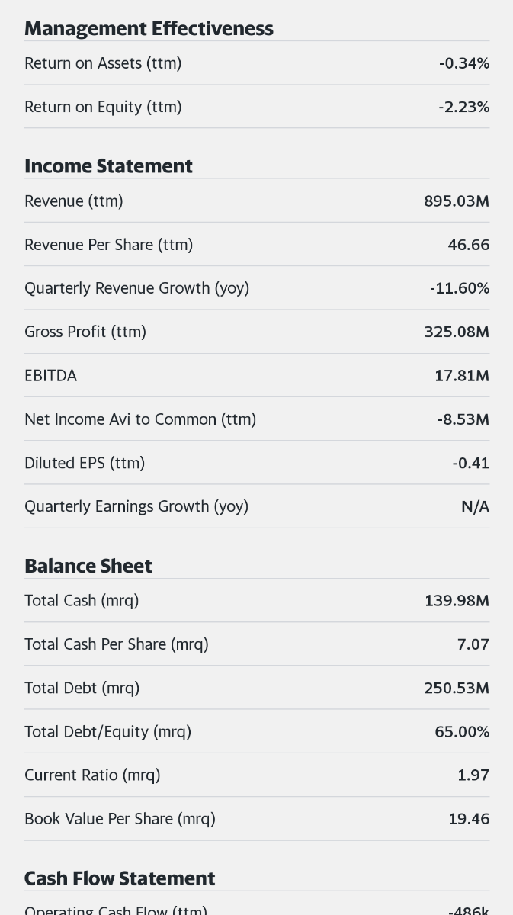Click the Total Cash (mrq) label
The width and height of the screenshot is (513, 915).
pos(82,601)
